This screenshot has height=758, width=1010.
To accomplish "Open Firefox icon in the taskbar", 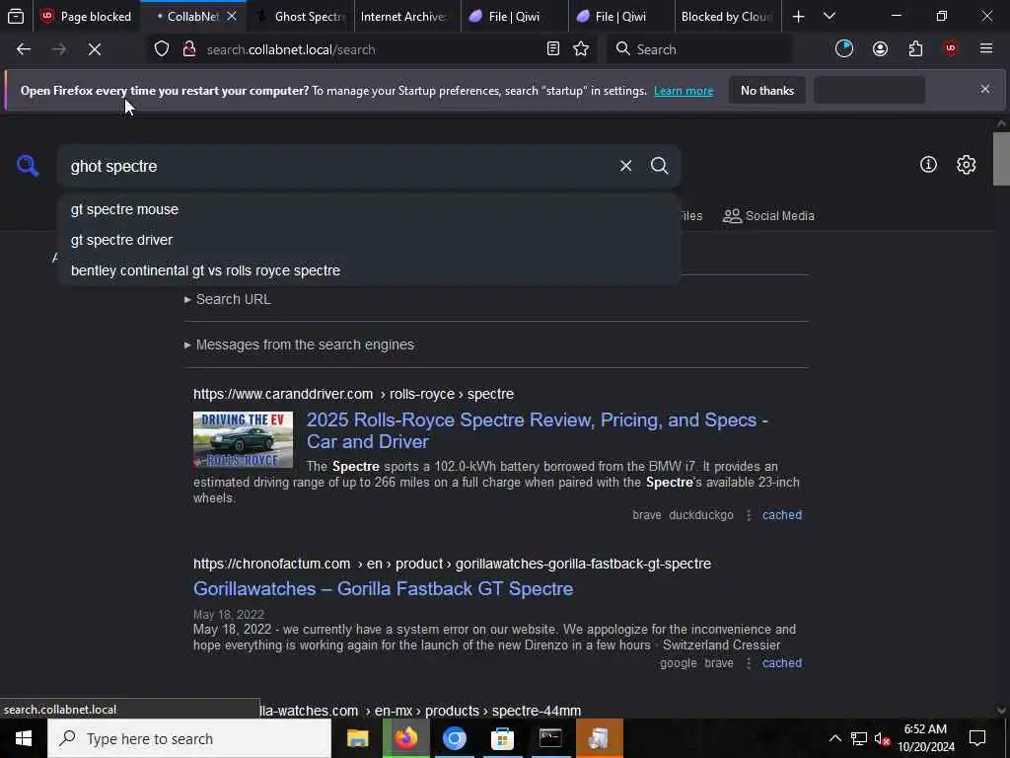I will click(x=405, y=738).
